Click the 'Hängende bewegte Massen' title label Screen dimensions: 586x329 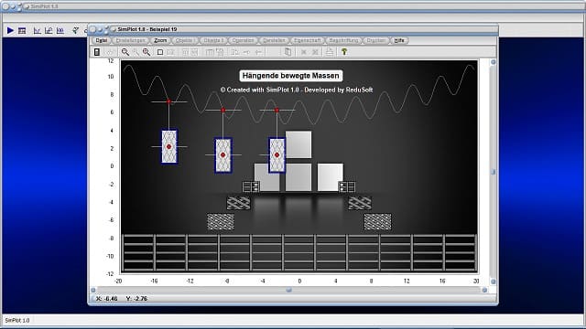point(291,76)
